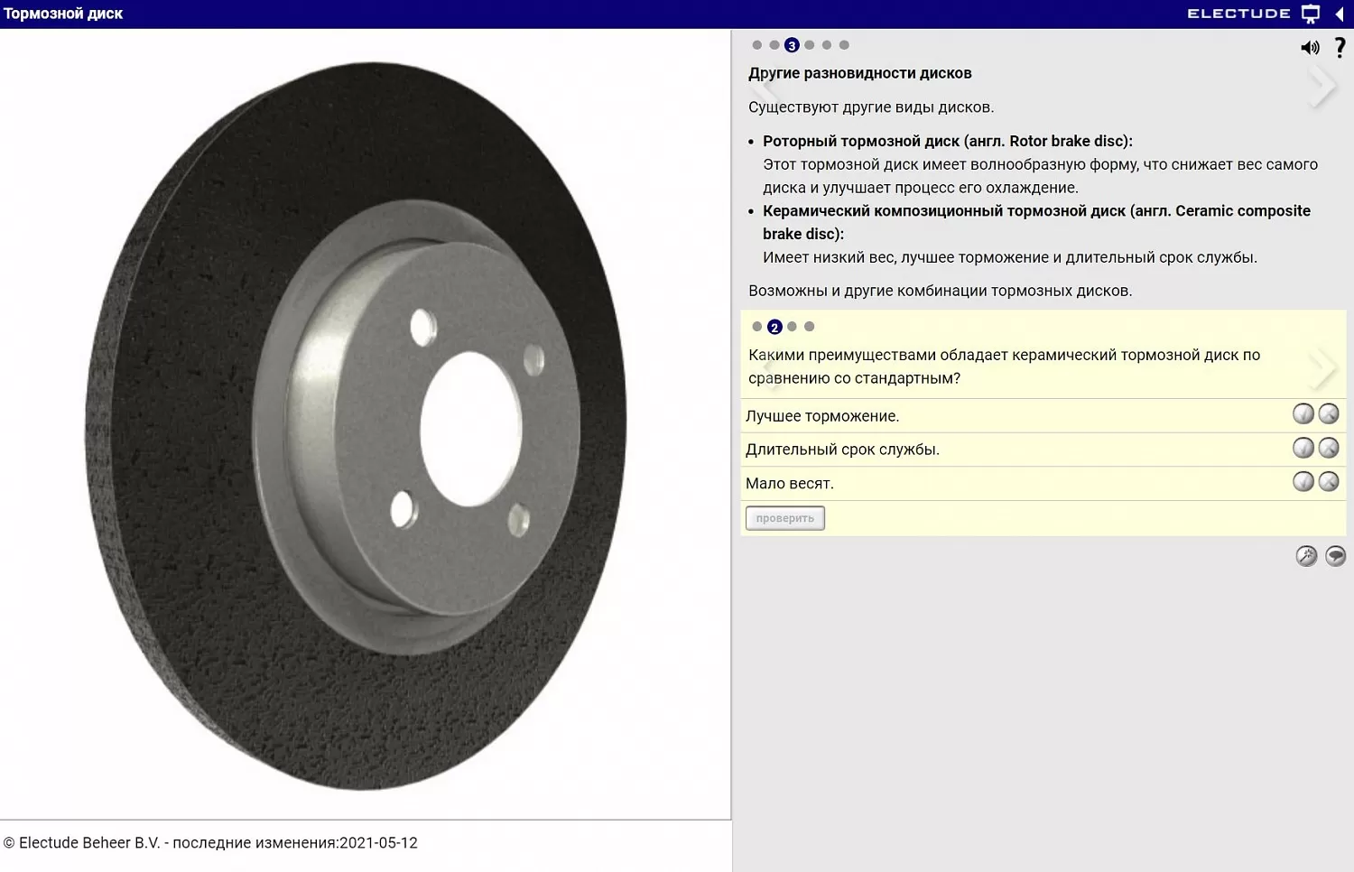
Task: Mark 'Длительный срок службы' as incorrect with cross
Action: pos(1329,448)
